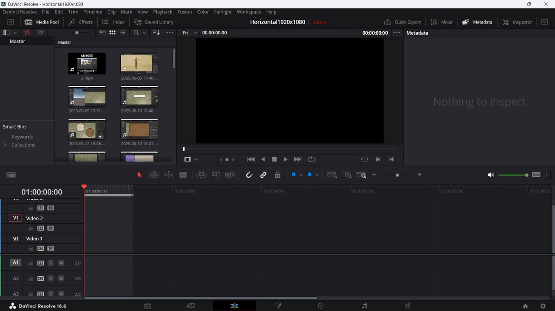Viewport: 555px width, 311px height.
Task: Mute the master audio with the speaker icon
Action: (x=491, y=175)
